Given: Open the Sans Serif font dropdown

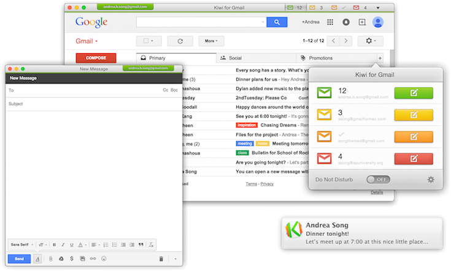Looking at the screenshot, I should coord(22,245).
